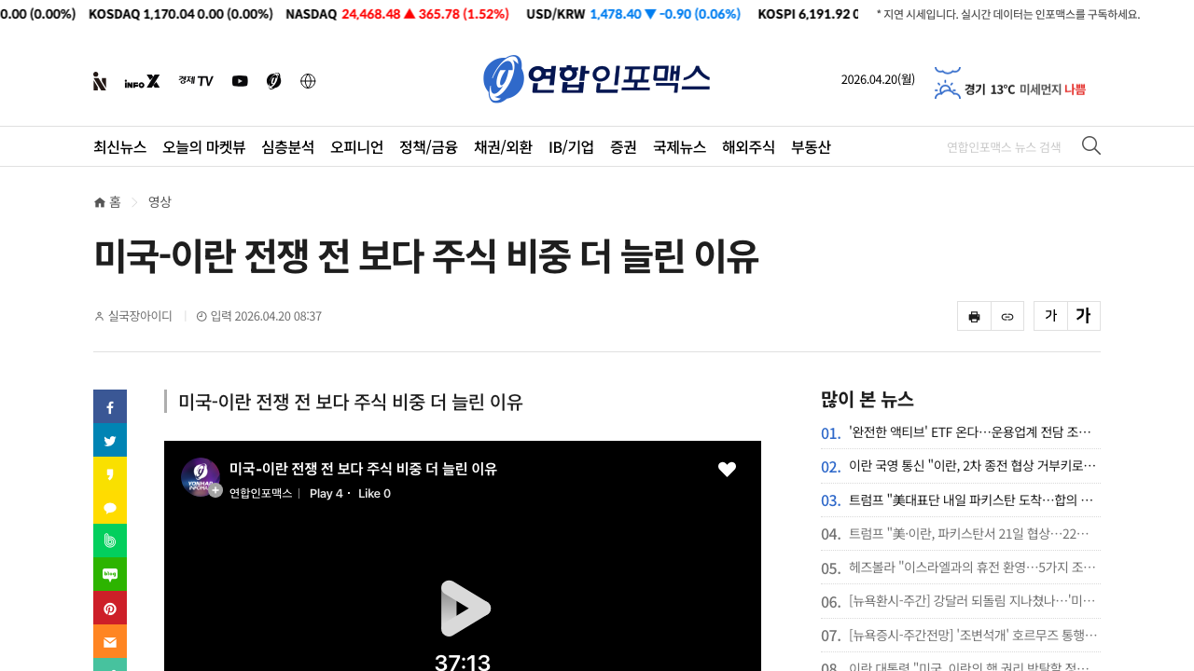This screenshot has height=671, width=1194.
Task: Open the 채권/외환 menu
Action: tap(503, 146)
